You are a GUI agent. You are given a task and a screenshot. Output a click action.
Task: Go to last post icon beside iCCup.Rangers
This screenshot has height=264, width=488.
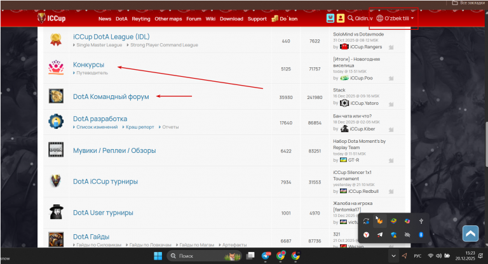pos(391,47)
